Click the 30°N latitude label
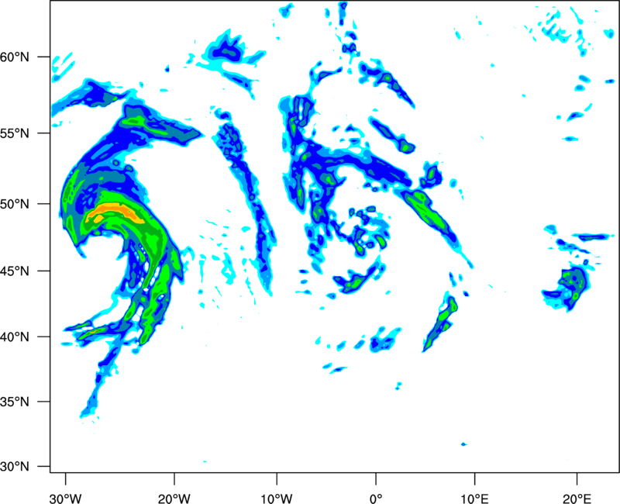 15,467
